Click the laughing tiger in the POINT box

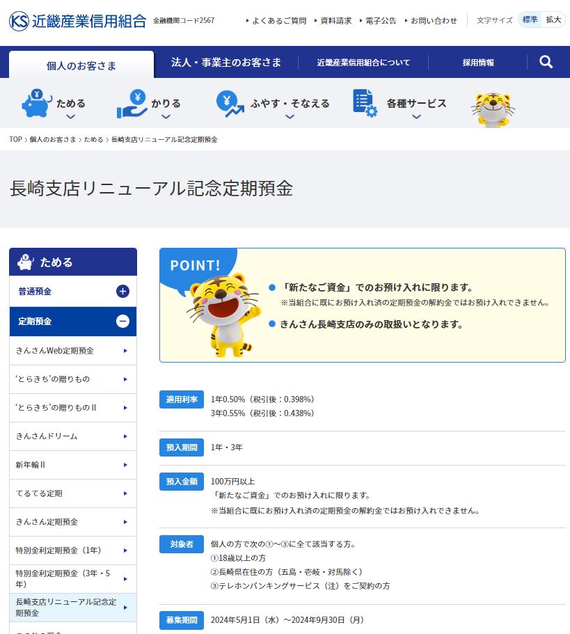pos(223,315)
